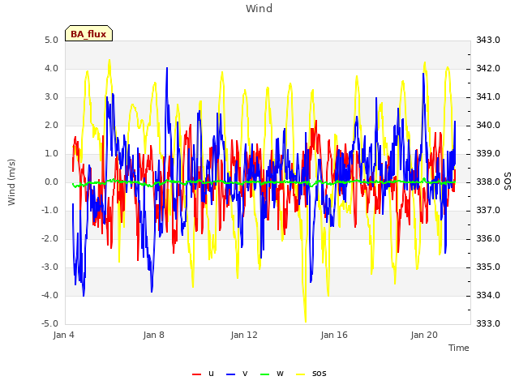519x389 pixels.
Task: Click the BA_flux annotation label
Action: point(88,34)
